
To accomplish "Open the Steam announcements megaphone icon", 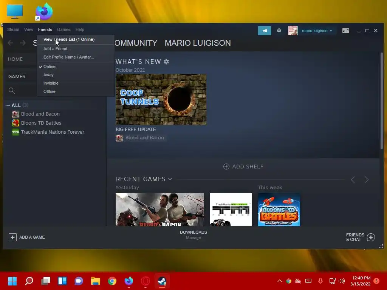I will 264,31.
